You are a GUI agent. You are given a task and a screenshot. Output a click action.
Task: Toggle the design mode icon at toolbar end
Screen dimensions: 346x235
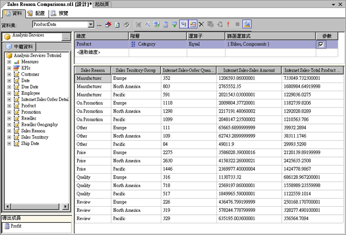247,25
